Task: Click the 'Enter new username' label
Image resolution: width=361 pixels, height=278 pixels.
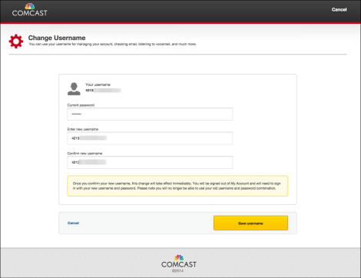Action: [83, 129]
